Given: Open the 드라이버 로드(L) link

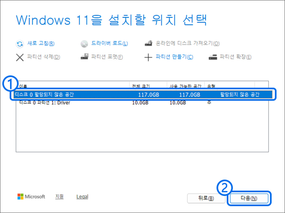Looking at the screenshot, I should click(110, 43).
